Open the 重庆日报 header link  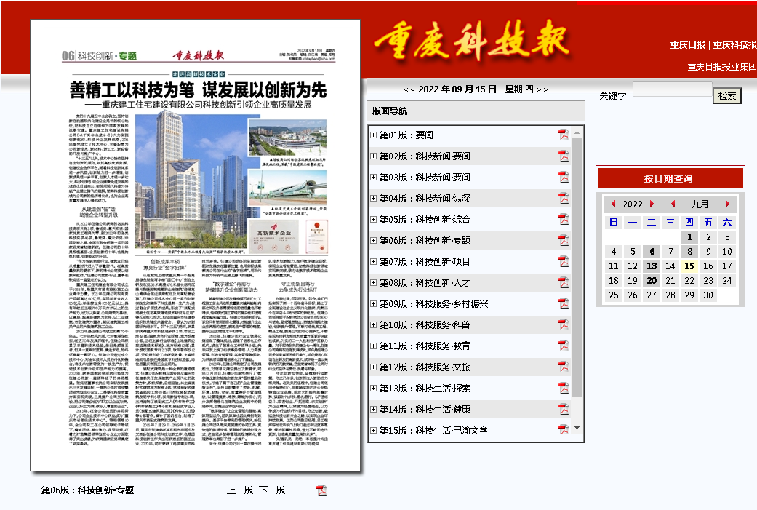coord(687,45)
